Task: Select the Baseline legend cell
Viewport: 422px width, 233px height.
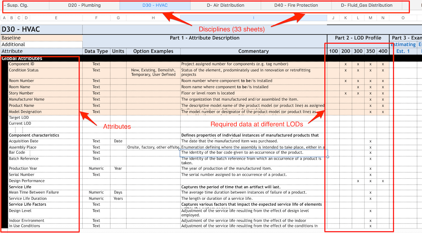Action: (x=42, y=38)
